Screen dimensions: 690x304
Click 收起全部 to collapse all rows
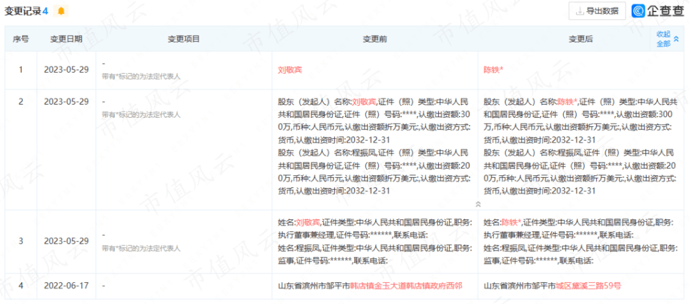[663, 39]
